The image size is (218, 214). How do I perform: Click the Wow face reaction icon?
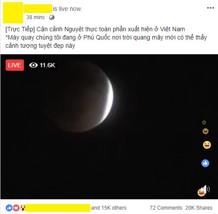click(x=23, y=208)
